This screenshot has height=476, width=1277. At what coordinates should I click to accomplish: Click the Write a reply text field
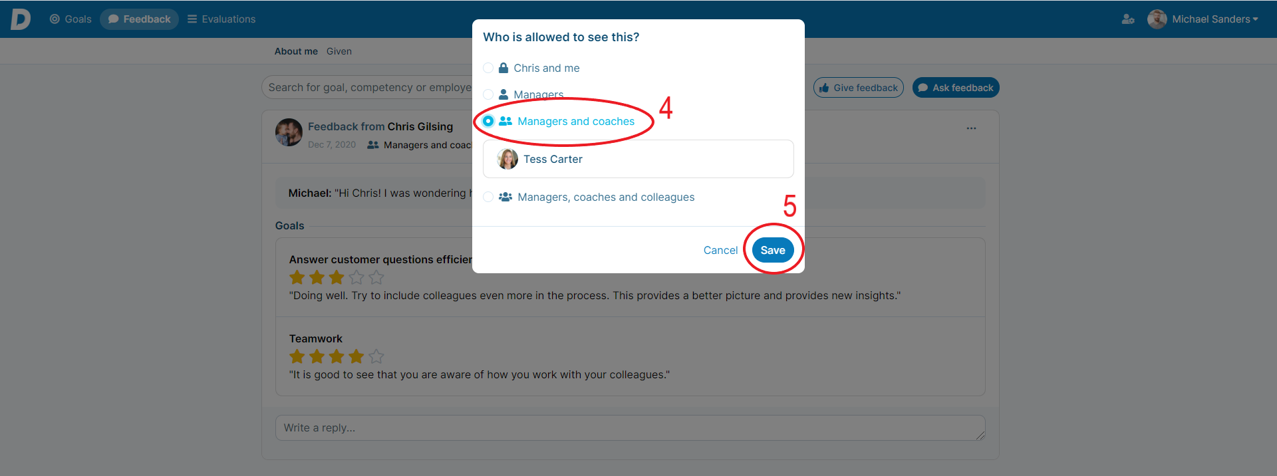630,428
